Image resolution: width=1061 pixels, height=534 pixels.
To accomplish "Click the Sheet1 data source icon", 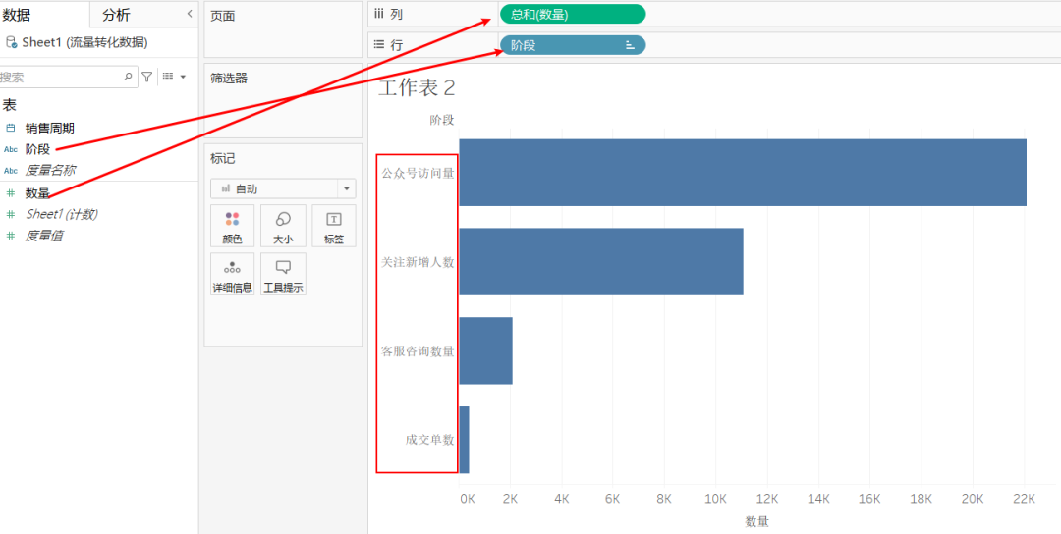I will tap(11, 43).
